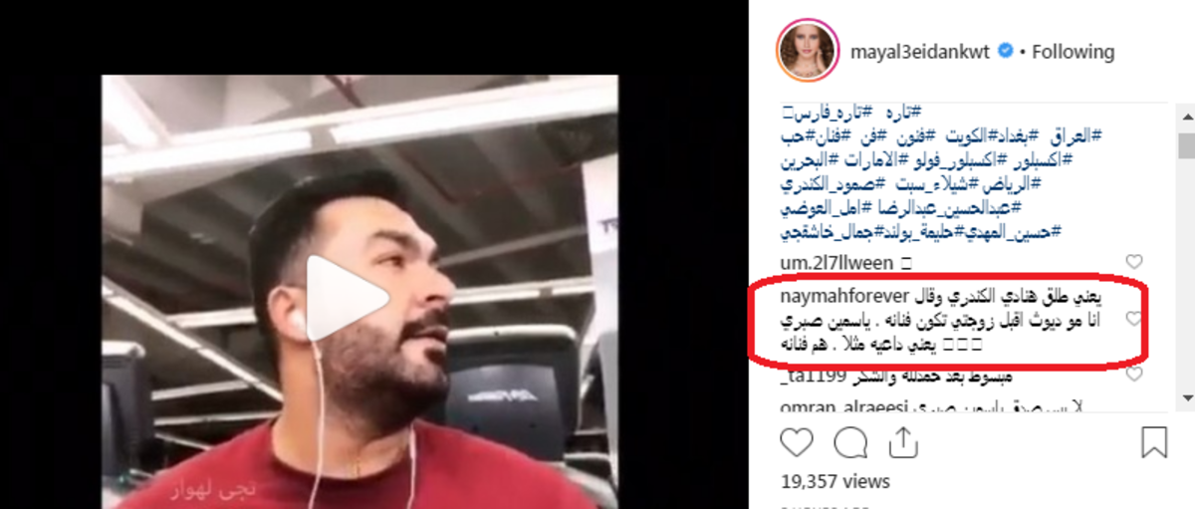Click the comments scrollbar up arrow
Image resolution: width=1195 pixels, height=509 pixels.
1185,115
